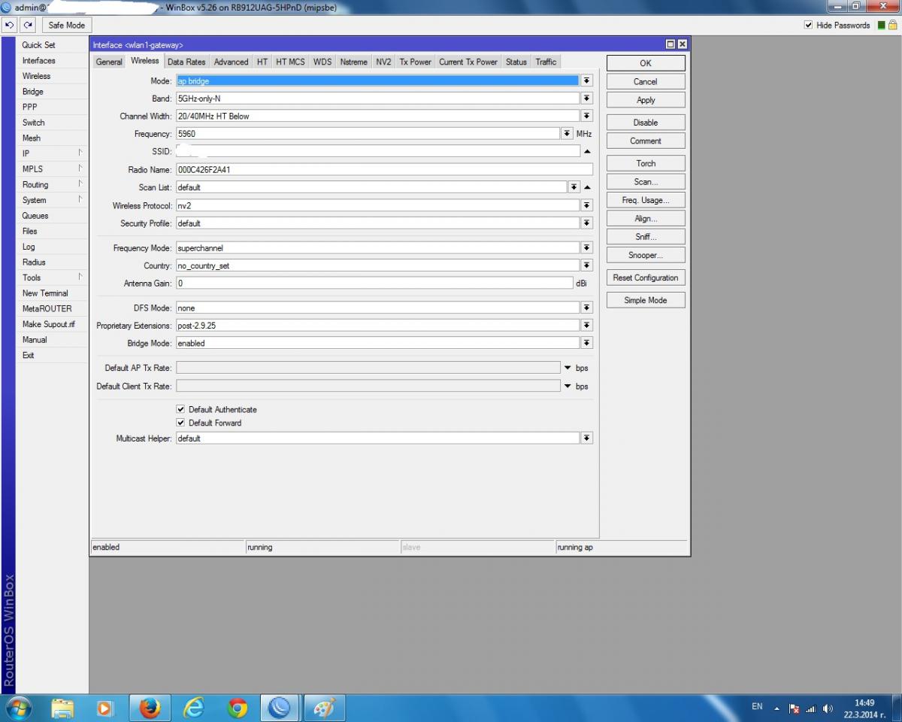Toggle the Hide Passwords checkbox
Screen dimensions: 902x722
click(809, 25)
